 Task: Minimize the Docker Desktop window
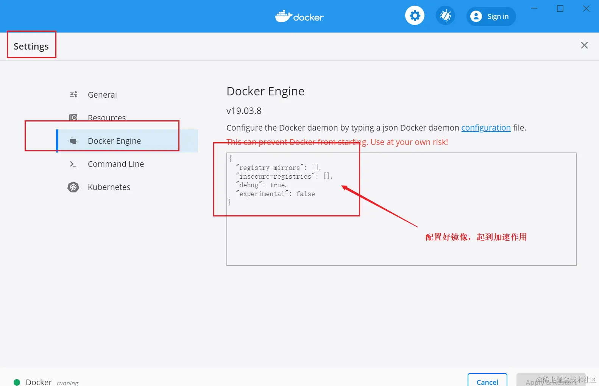(534, 8)
